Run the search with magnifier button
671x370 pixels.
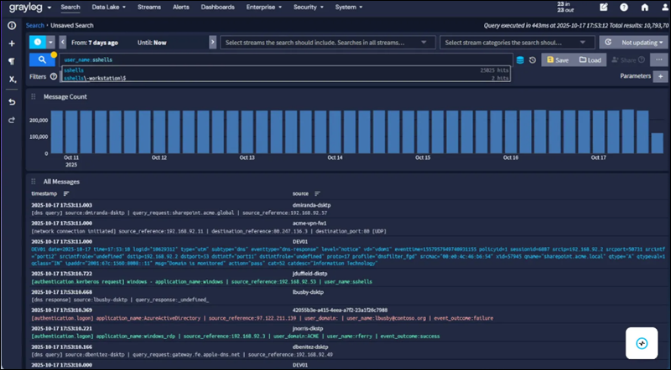pos(42,59)
